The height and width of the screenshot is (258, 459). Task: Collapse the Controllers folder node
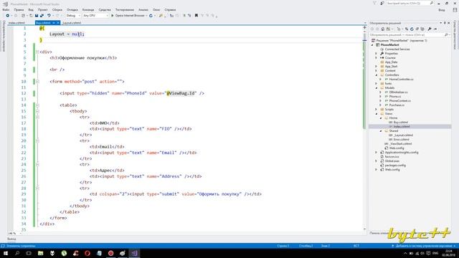pos(377,75)
